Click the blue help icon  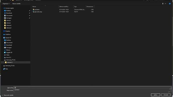(170, 4)
